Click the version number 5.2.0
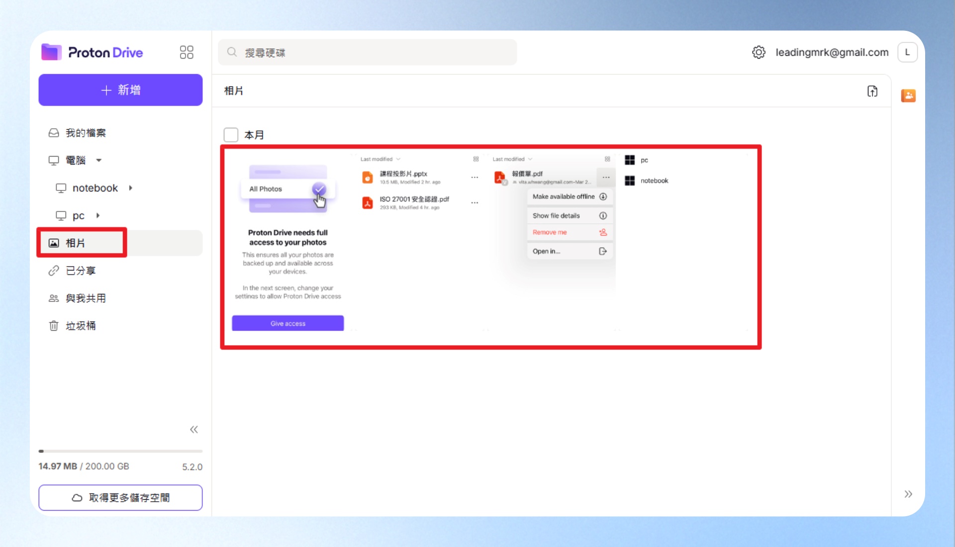Screen dimensions: 955x547 point(192,467)
